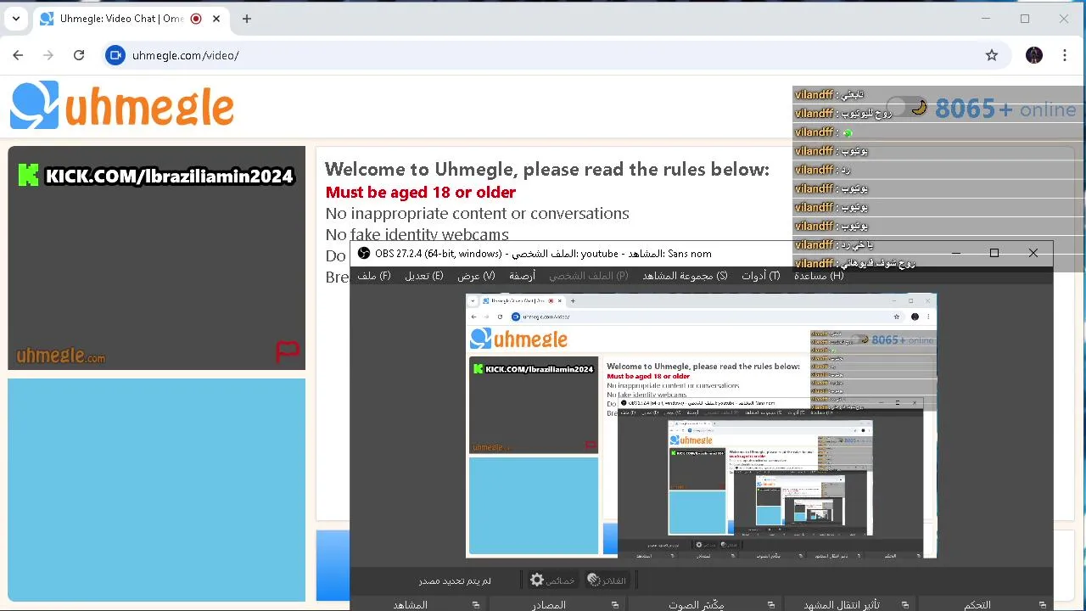Open OBS عرض (V) menu

(476, 276)
